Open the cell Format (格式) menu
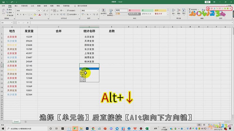The image size is (234, 131). coord(184,12)
